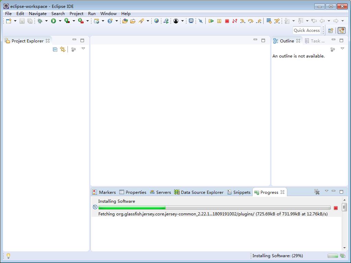Viewport: 351px width, 263px height.
Task: Click the monitor console icon in toolbar
Action: (191, 21)
